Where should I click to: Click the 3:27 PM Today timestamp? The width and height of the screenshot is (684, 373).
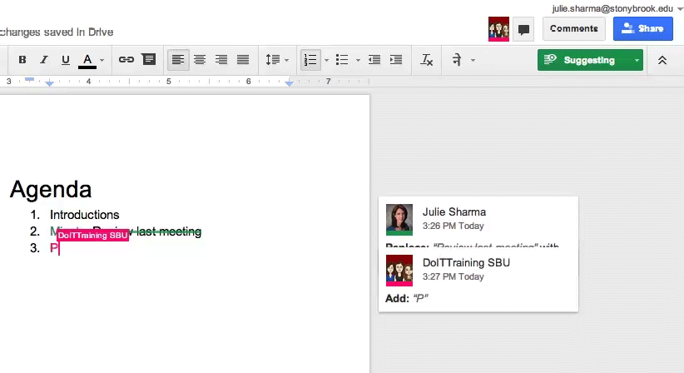pyautogui.click(x=454, y=276)
